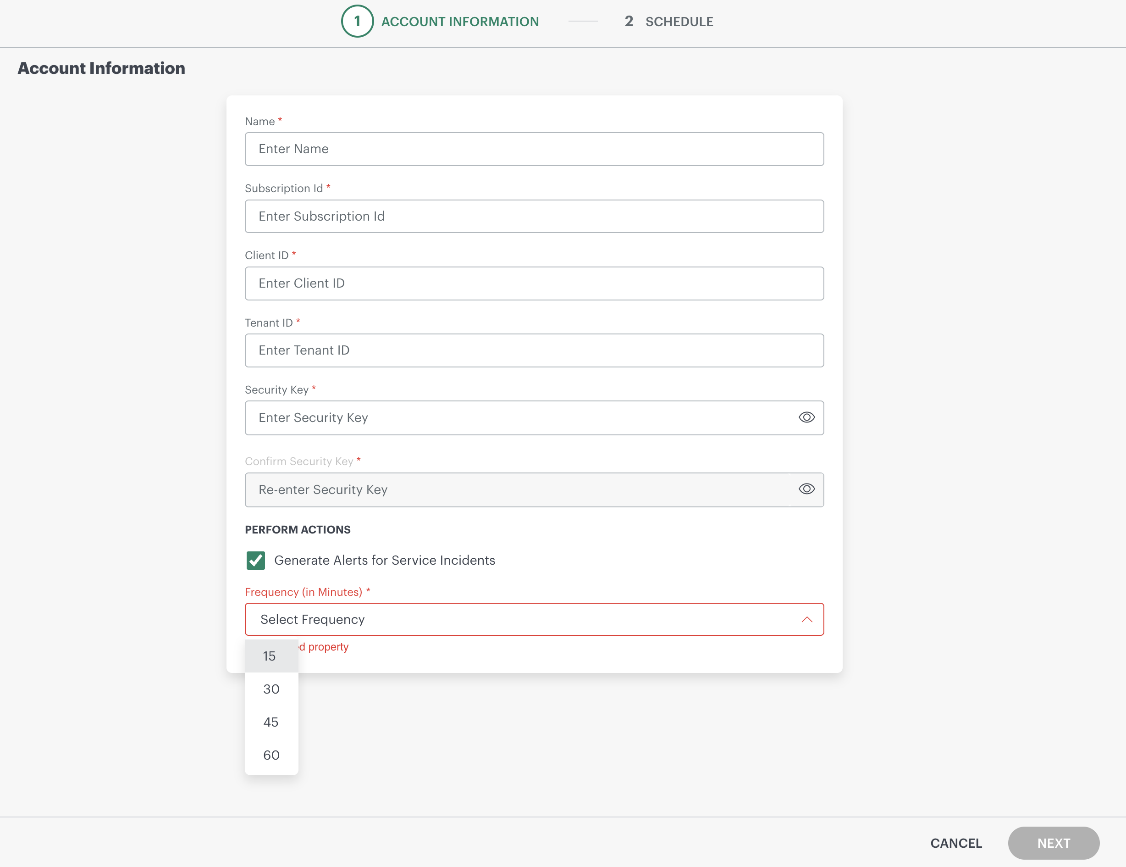Go to step 1 circle icon
Image resolution: width=1126 pixels, height=867 pixels.
(357, 21)
